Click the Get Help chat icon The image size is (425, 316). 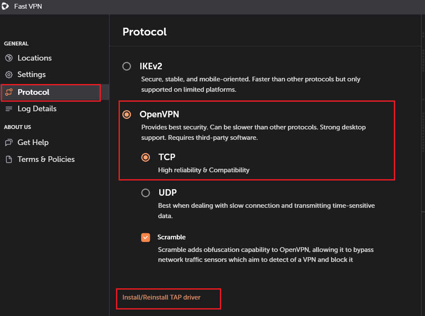click(9, 142)
